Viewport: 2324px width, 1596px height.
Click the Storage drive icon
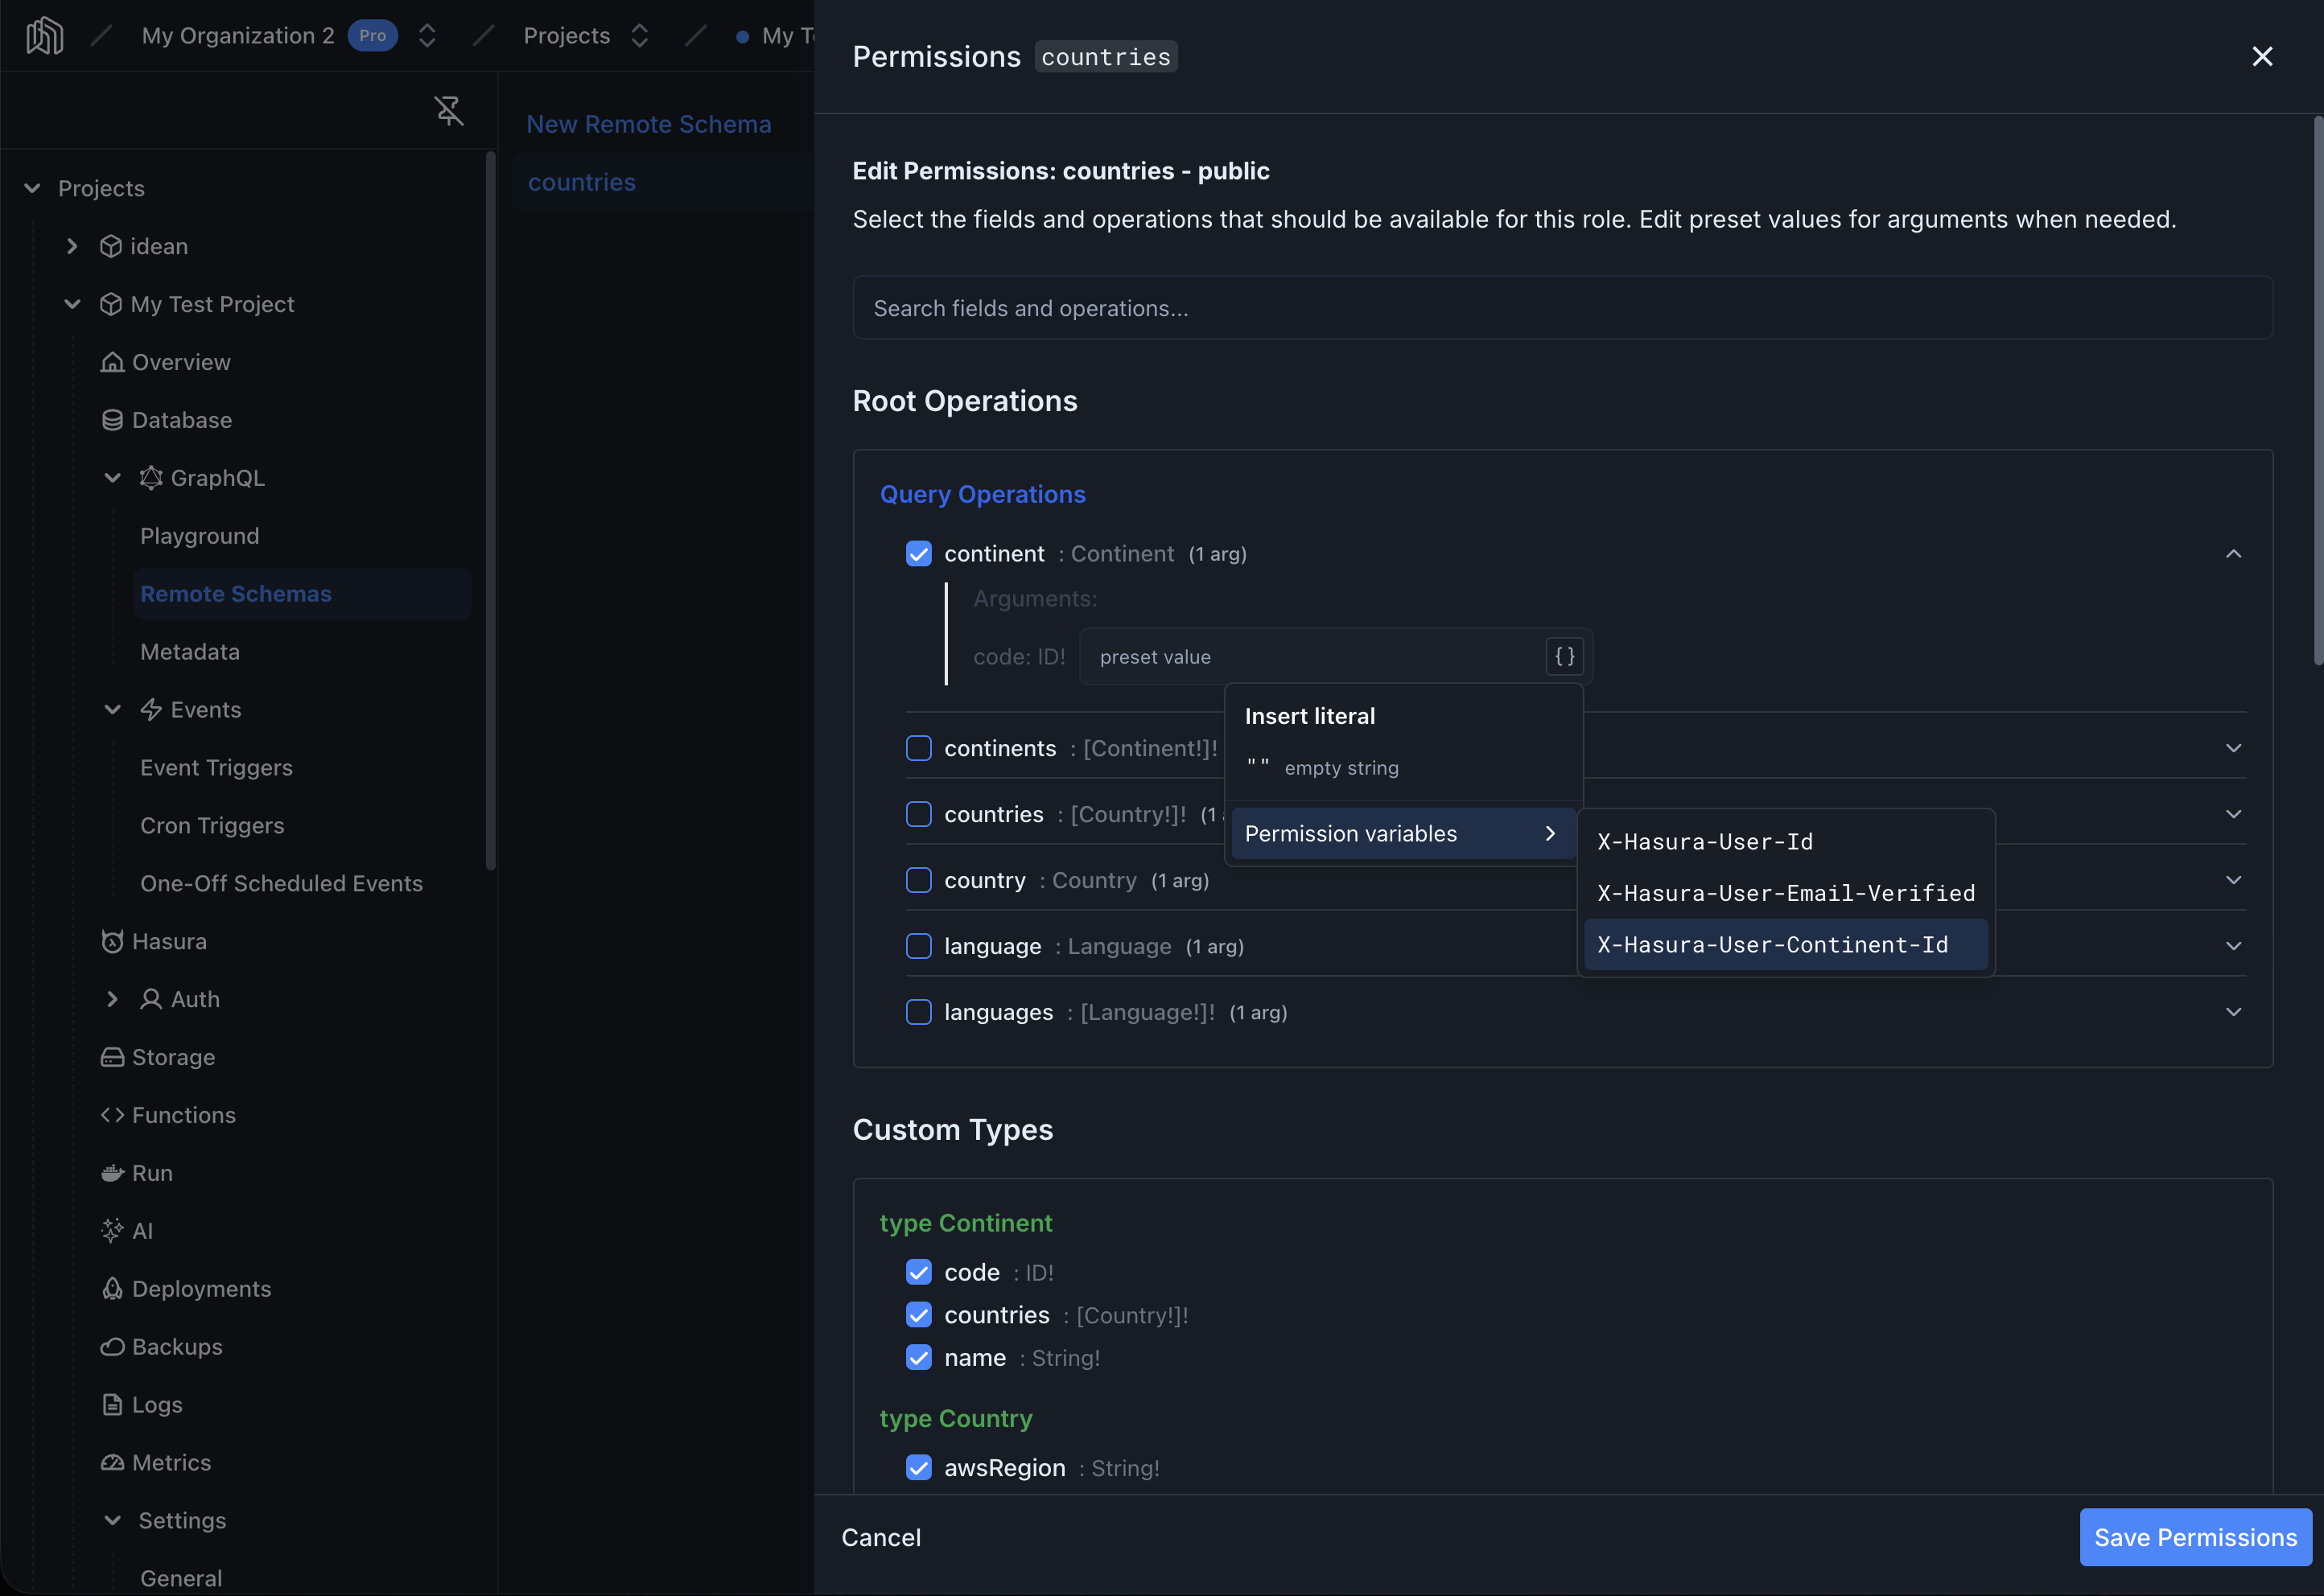[112, 1058]
